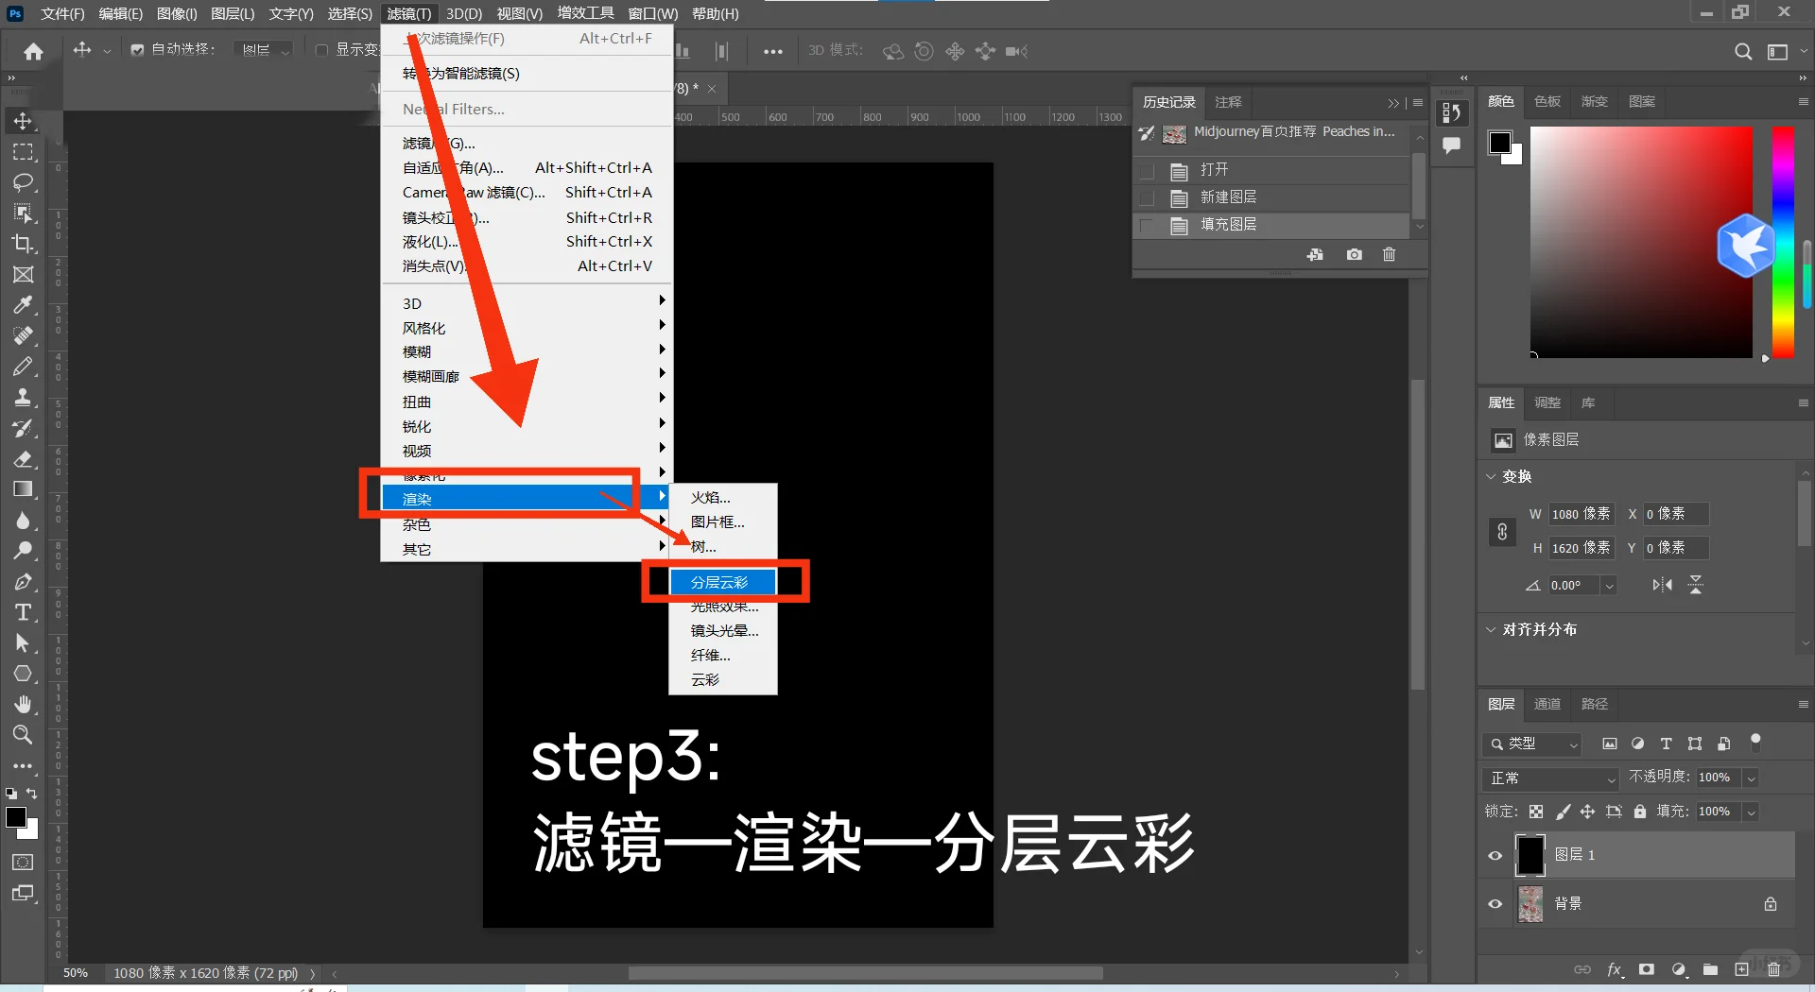Open the 图像(I) menu

[177, 14]
